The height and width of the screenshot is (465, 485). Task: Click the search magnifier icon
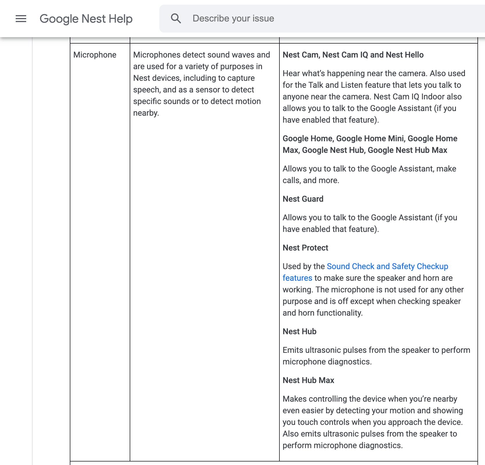pyautogui.click(x=176, y=18)
